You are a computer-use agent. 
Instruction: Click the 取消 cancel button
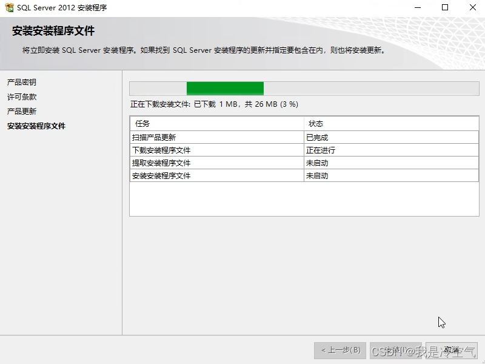(451, 351)
